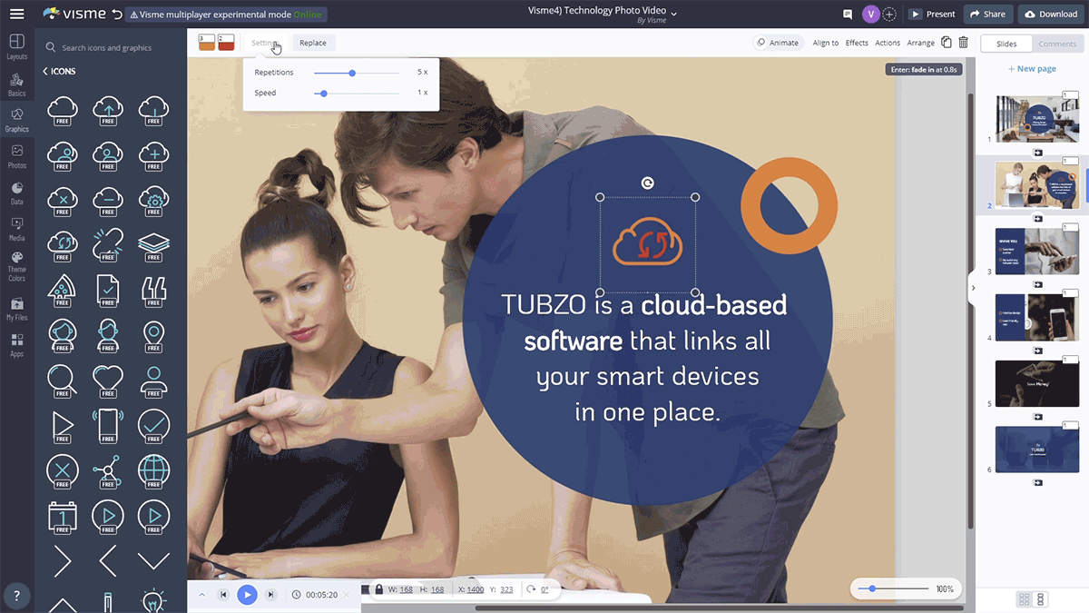
Task: Collapse the right slides panel with arrow
Action: click(x=973, y=288)
